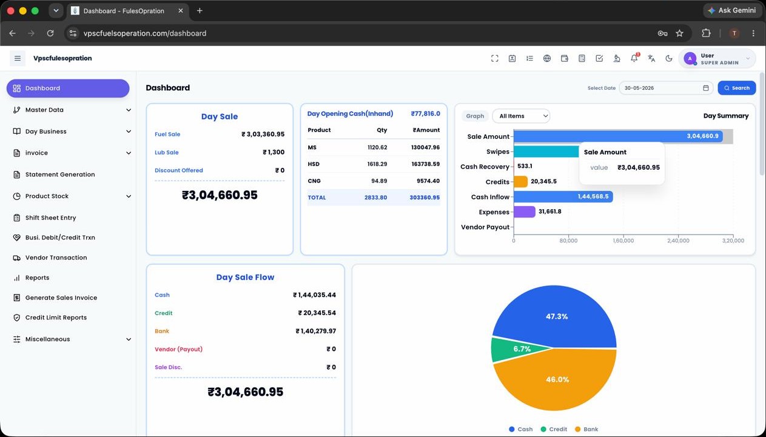Toggle the Credit legend item

[x=553, y=429]
